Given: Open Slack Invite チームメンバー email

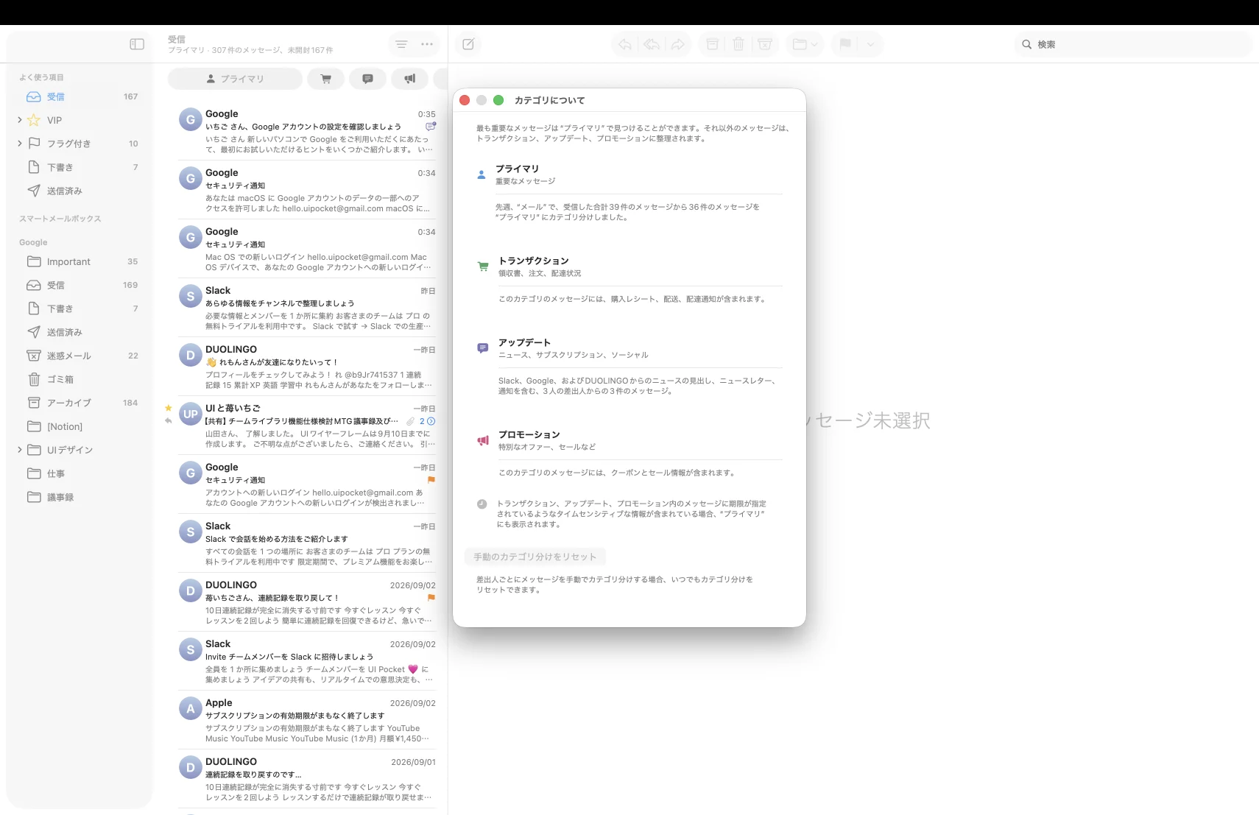Looking at the screenshot, I should [x=306, y=661].
